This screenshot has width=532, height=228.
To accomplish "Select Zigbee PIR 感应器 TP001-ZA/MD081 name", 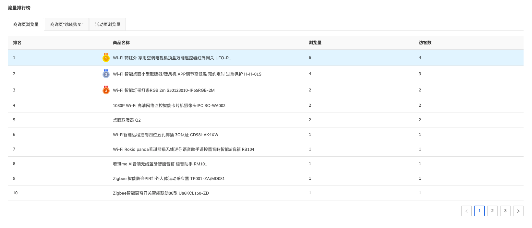I will (169, 178).
